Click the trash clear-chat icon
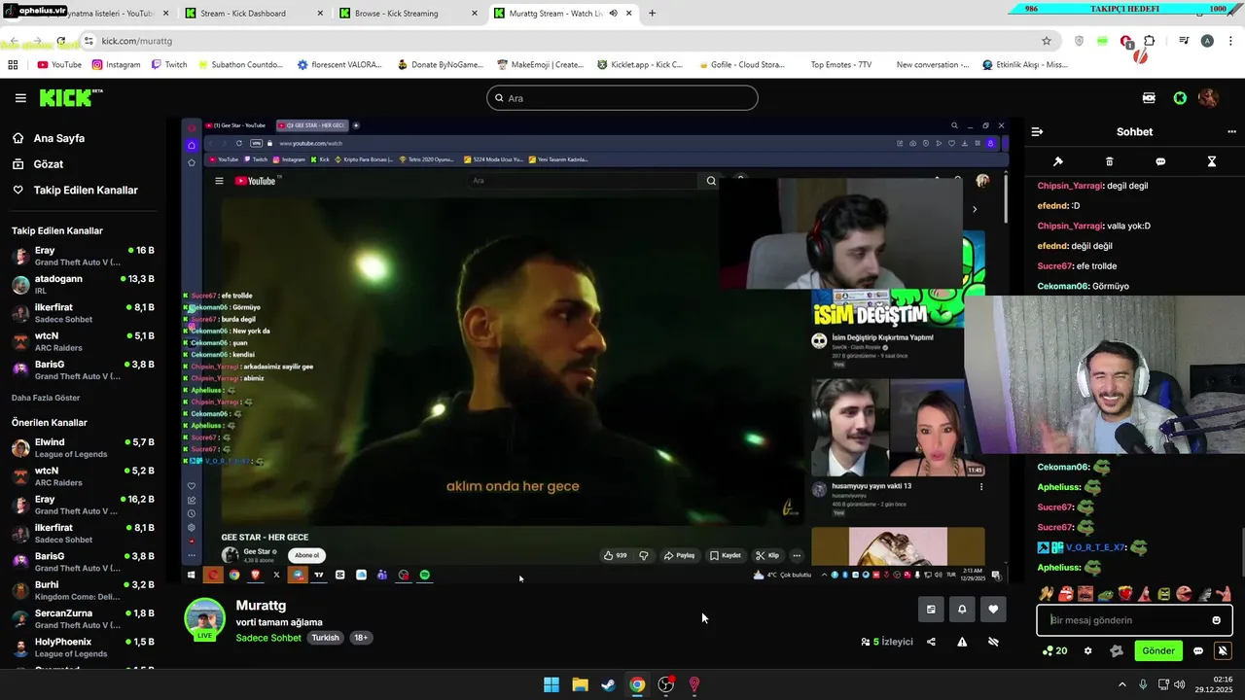The height and width of the screenshot is (700, 1245). (x=1110, y=161)
